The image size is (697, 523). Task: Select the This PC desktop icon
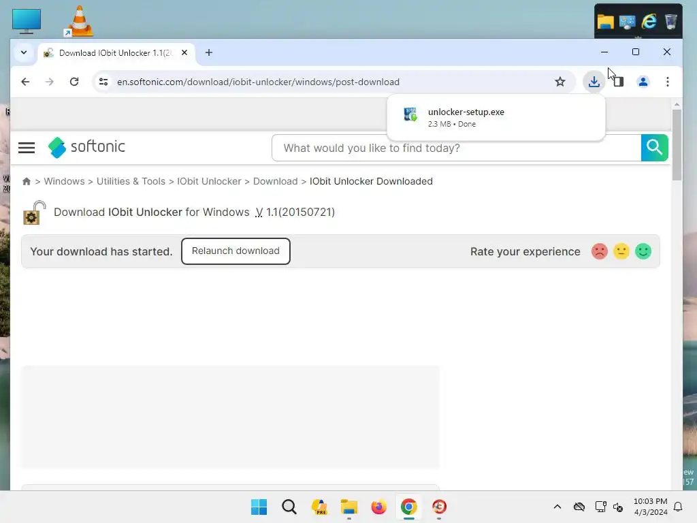(x=27, y=21)
